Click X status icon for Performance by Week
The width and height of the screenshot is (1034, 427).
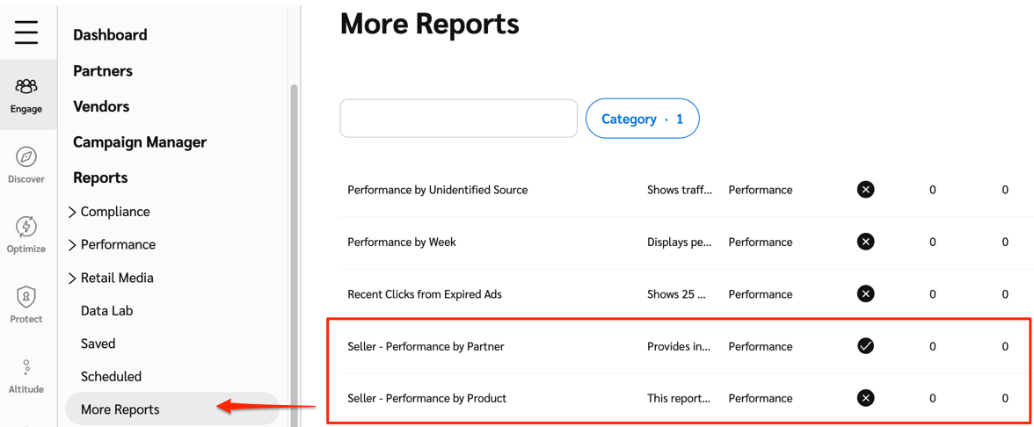(865, 242)
